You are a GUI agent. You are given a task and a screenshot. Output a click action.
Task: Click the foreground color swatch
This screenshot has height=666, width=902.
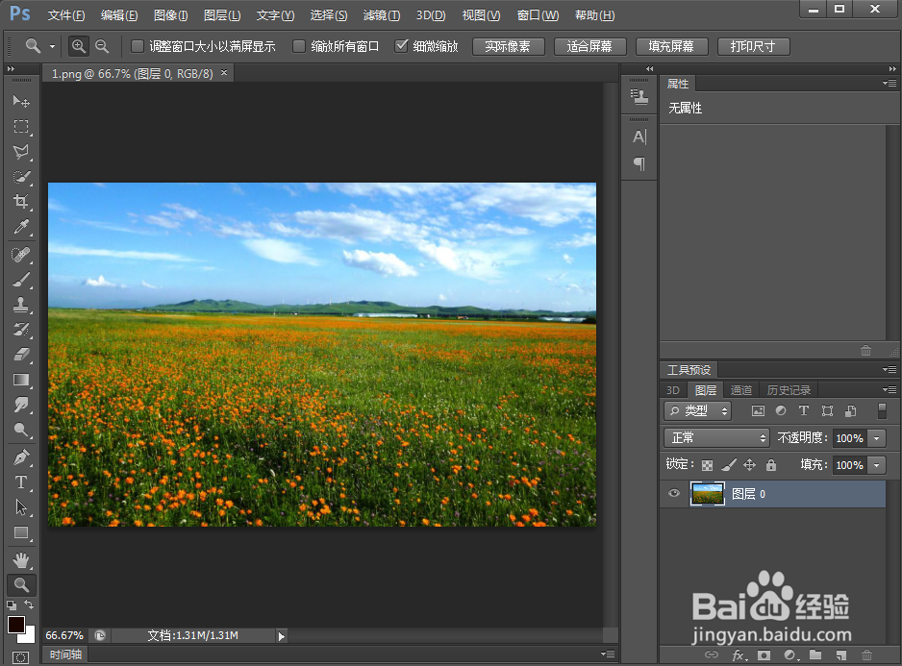[x=16, y=625]
